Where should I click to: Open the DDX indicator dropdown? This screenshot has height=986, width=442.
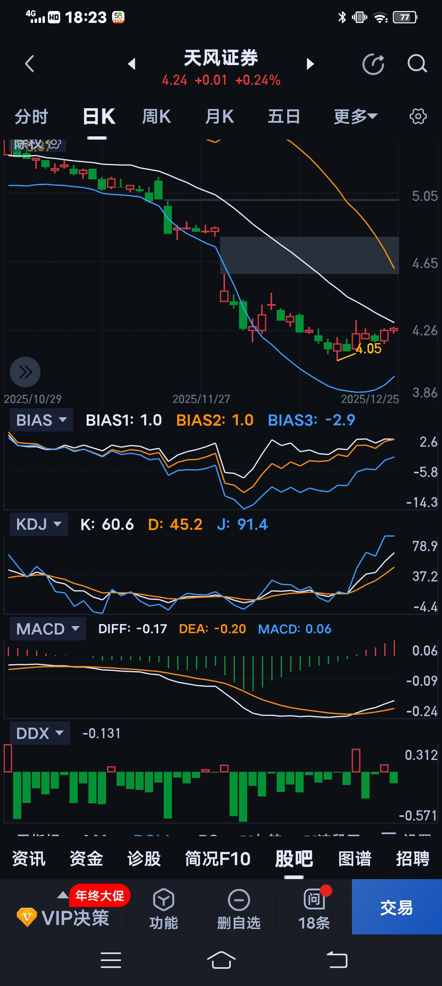coord(40,733)
